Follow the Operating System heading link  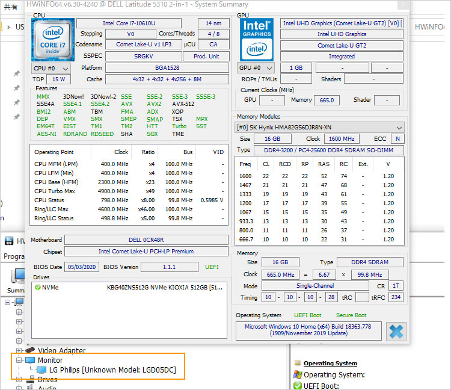[x=330, y=364]
